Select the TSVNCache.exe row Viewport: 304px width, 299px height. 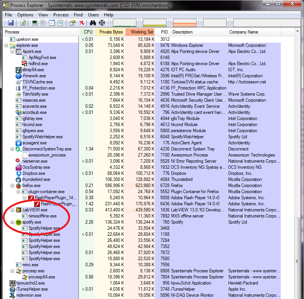click(x=142, y=82)
